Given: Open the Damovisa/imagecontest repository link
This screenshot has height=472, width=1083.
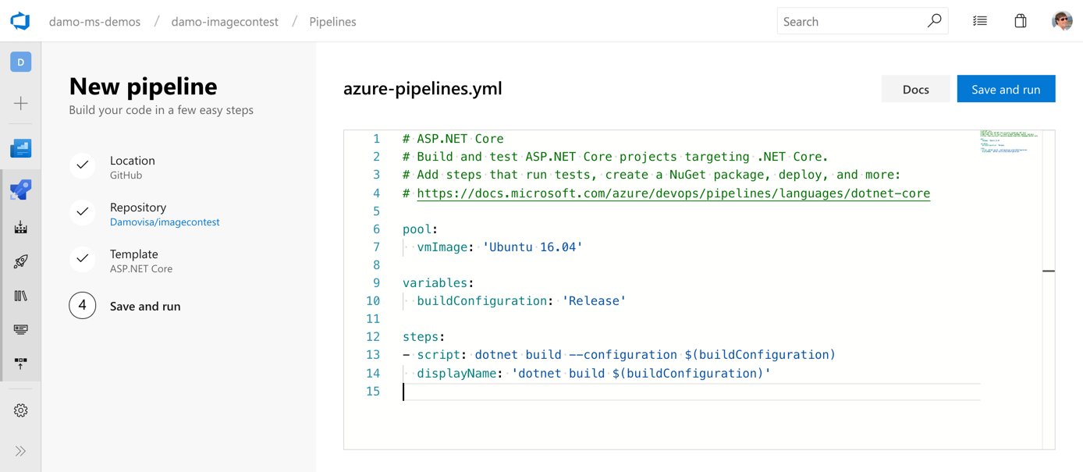Looking at the screenshot, I should (165, 222).
